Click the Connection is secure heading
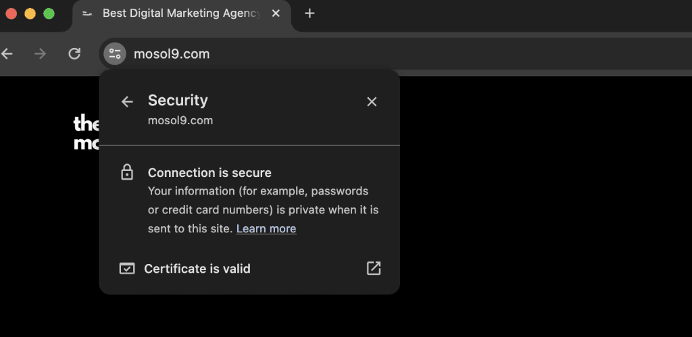 click(x=209, y=173)
